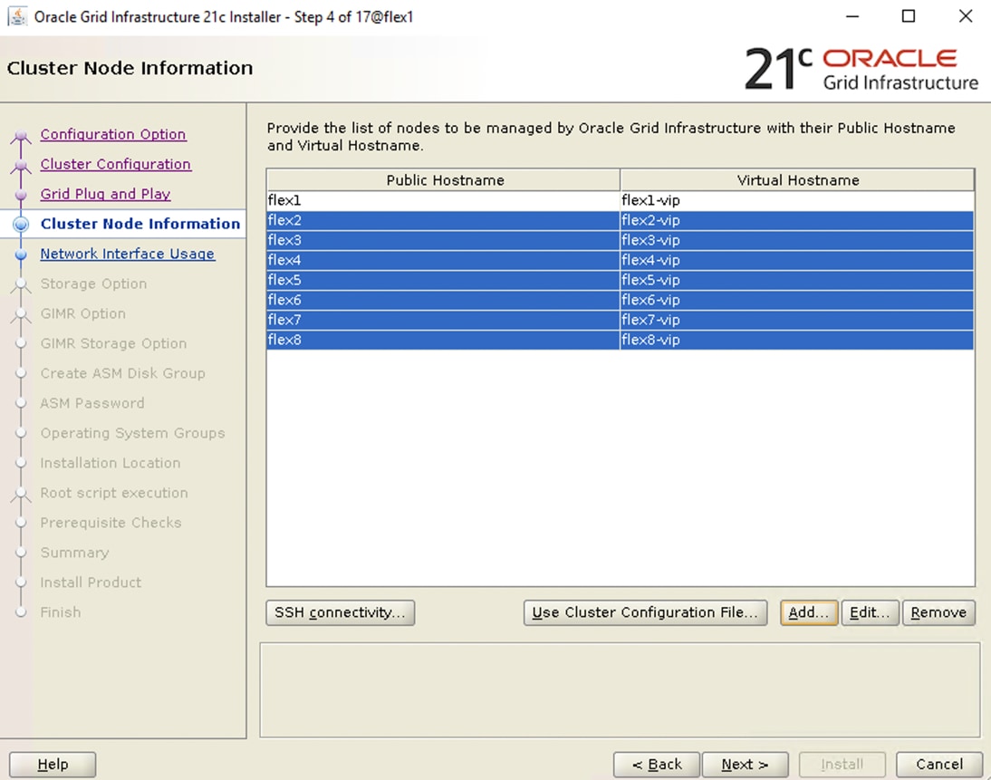Screen dimensions: 991x780
Task: Click the Java installer icon in title bar
Action: 17,16
